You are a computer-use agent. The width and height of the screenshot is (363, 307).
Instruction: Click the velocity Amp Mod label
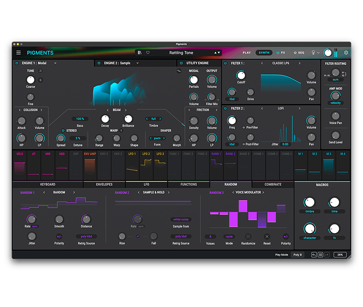click(x=335, y=103)
